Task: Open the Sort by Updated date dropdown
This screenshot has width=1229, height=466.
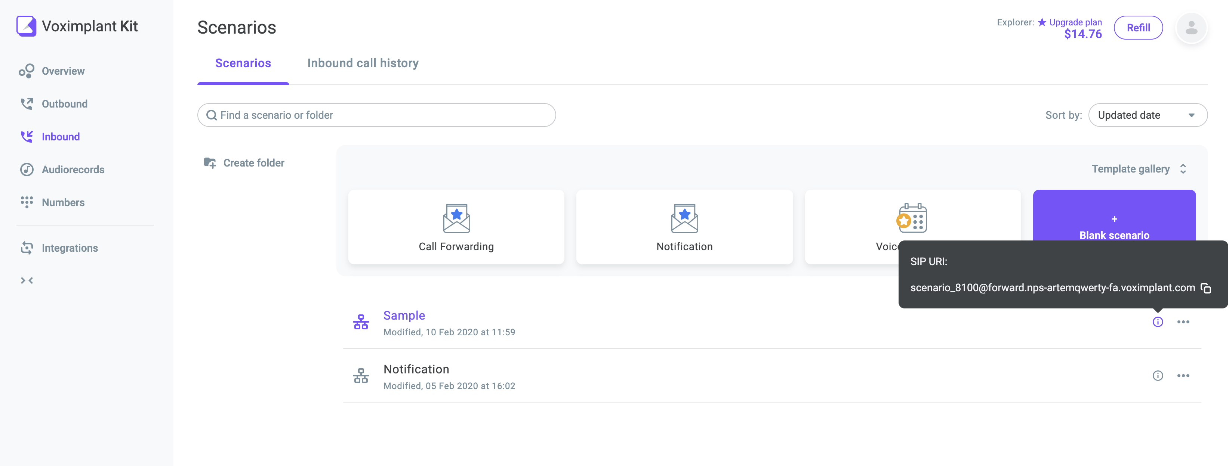Action: click(1148, 115)
